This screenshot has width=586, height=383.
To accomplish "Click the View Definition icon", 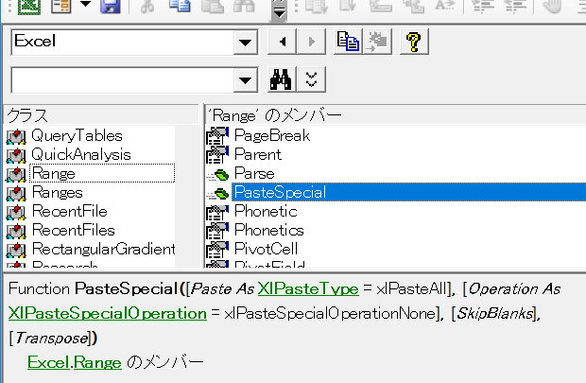I will 377,42.
